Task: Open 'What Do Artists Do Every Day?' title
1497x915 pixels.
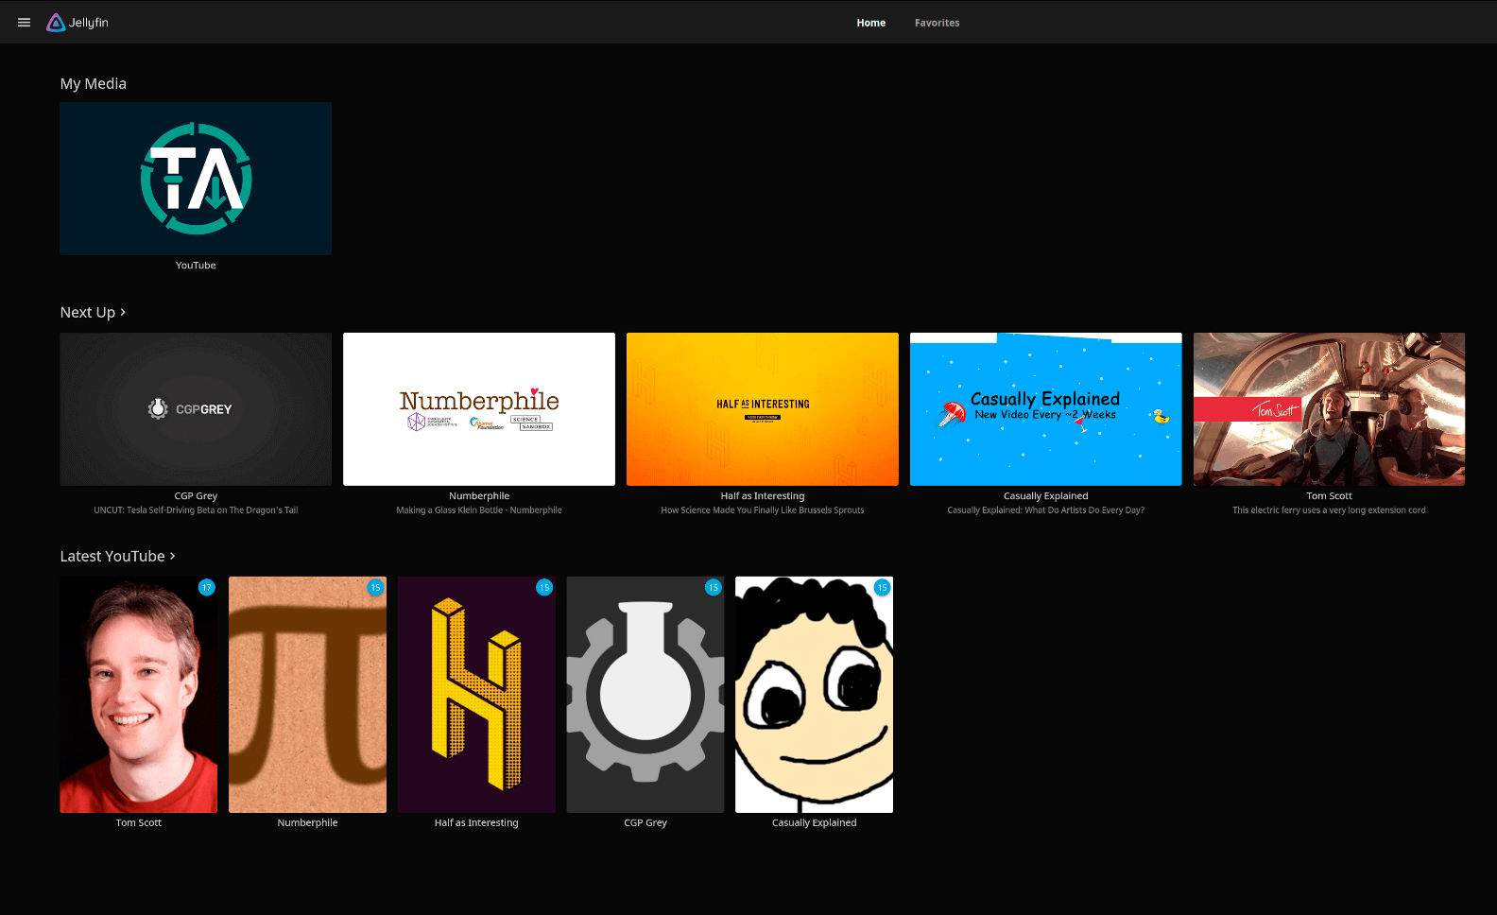Action: coord(1046,510)
